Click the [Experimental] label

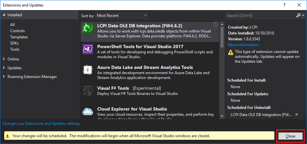[x=147, y=88]
